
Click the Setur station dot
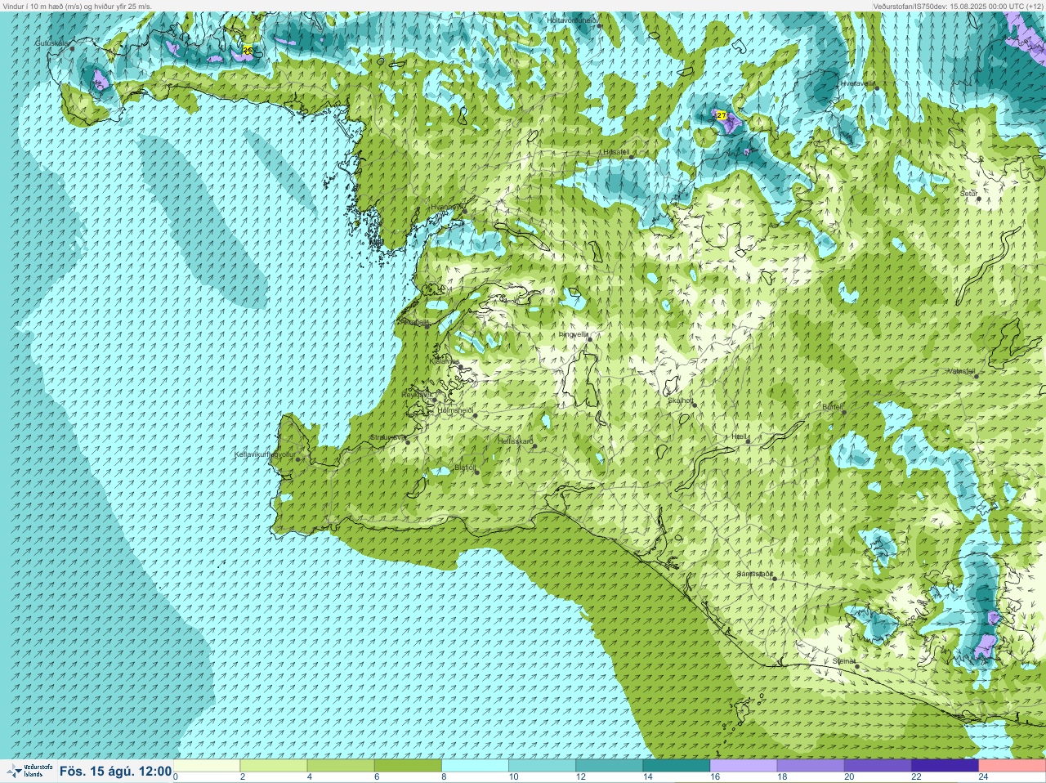pyautogui.click(x=979, y=199)
